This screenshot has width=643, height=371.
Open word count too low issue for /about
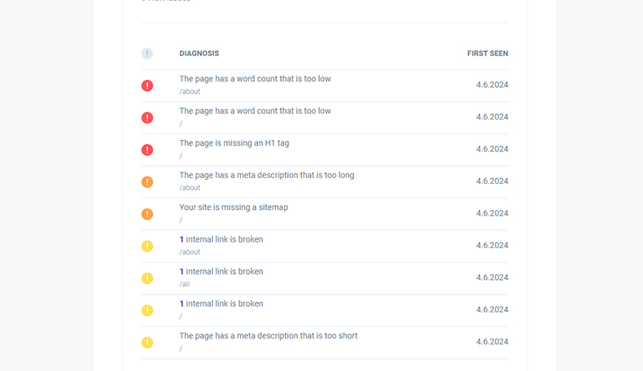tap(255, 79)
